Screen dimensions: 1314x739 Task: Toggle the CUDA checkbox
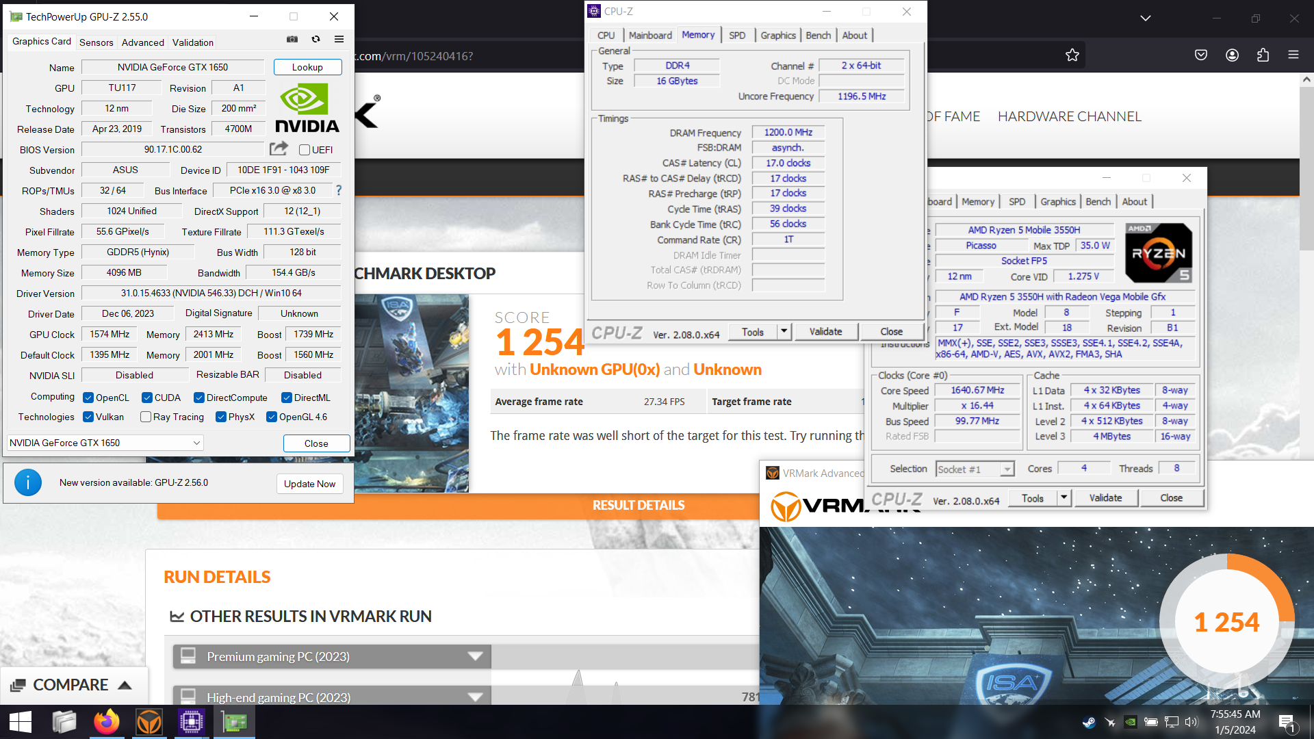tap(147, 398)
